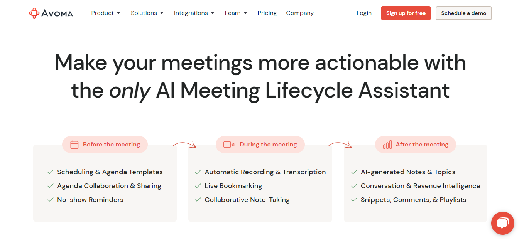Click the Avoma logo

point(51,13)
